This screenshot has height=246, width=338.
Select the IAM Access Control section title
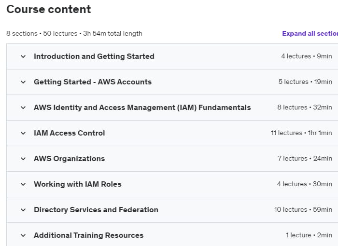(x=69, y=133)
